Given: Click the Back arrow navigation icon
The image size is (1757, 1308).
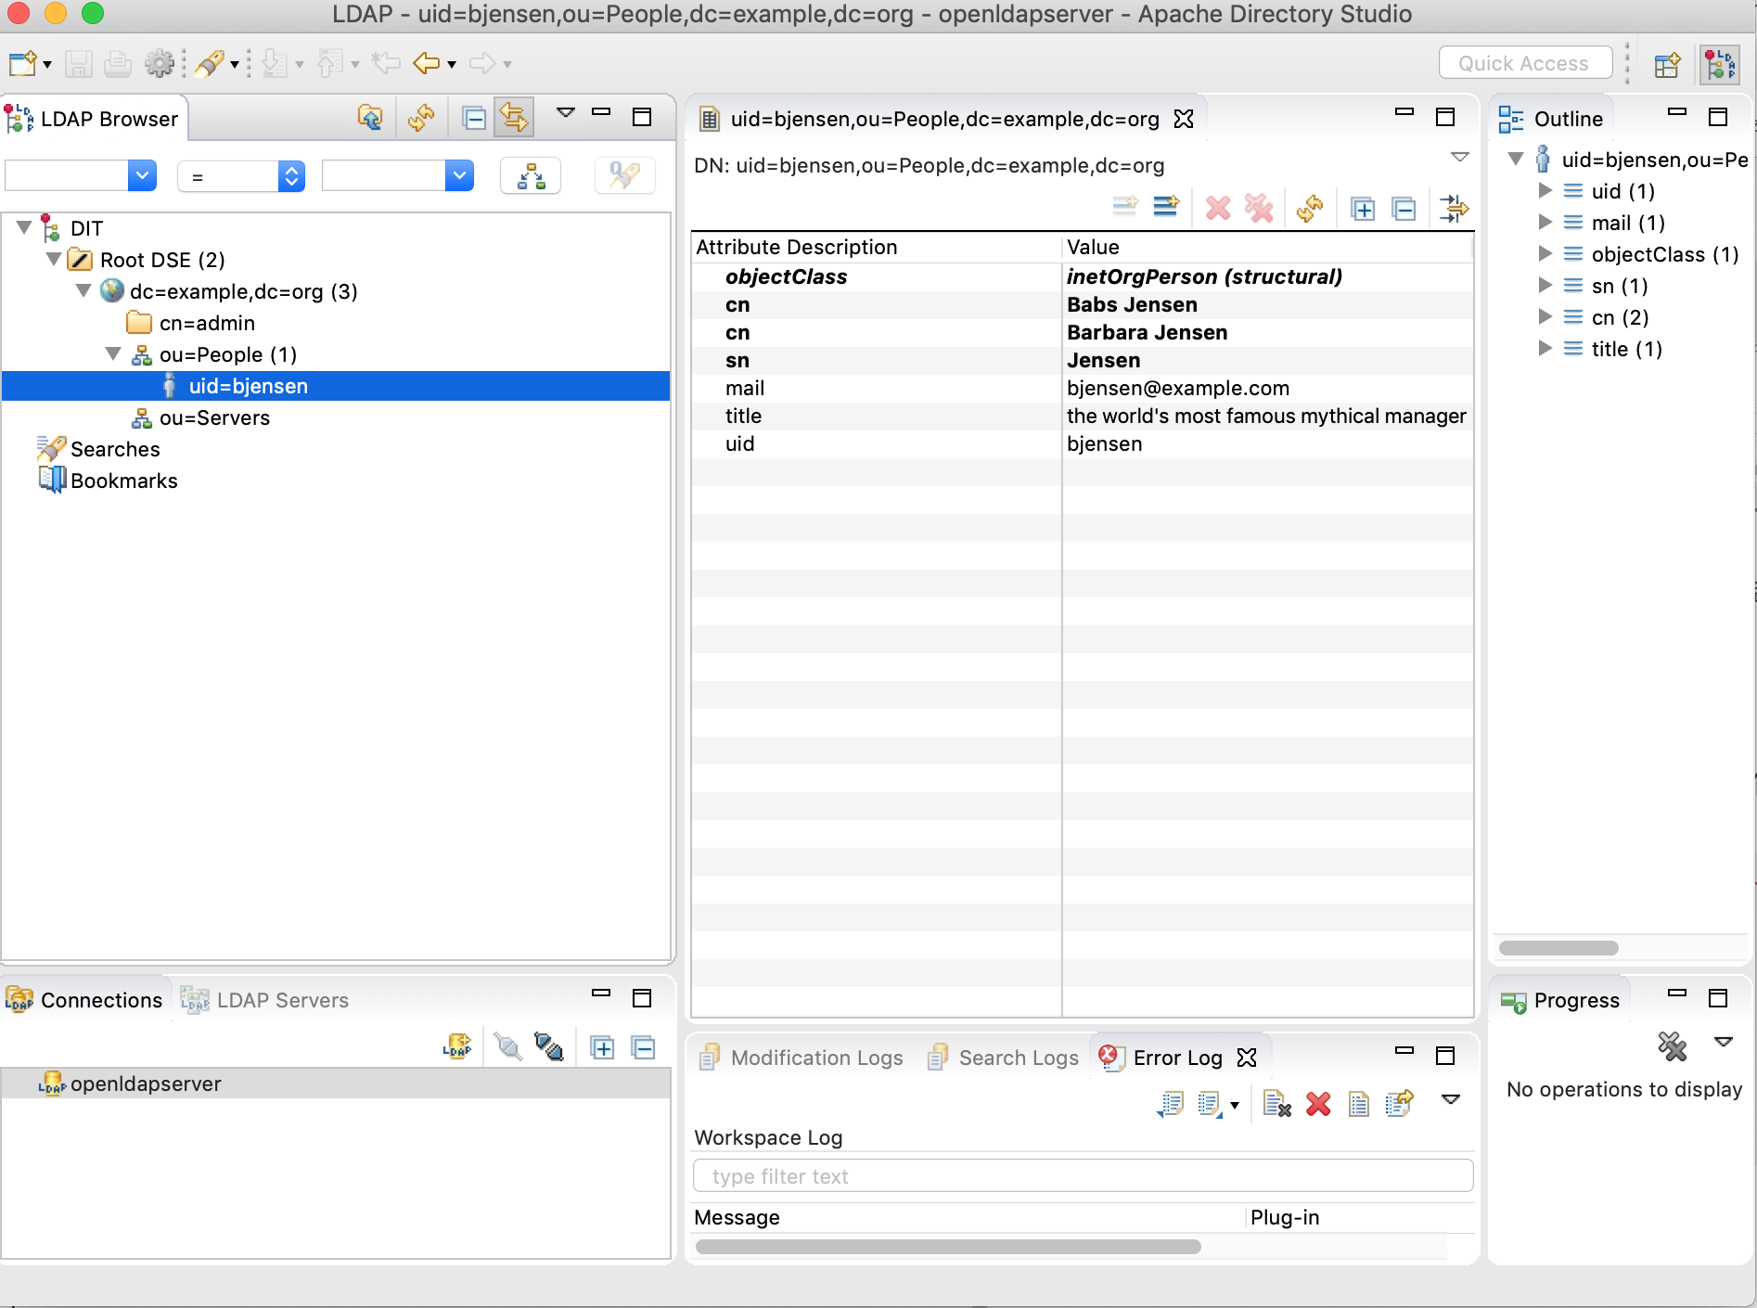Looking at the screenshot, I should coord(427,64).
